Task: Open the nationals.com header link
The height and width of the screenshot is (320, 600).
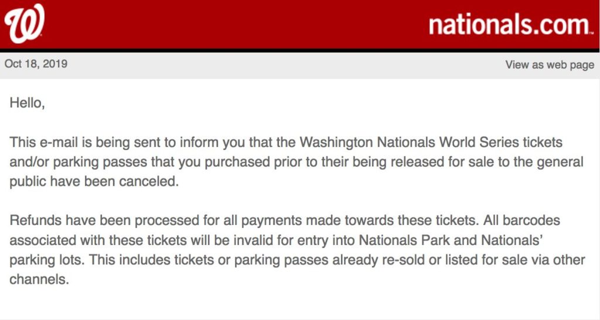Action: pos(509,25)
